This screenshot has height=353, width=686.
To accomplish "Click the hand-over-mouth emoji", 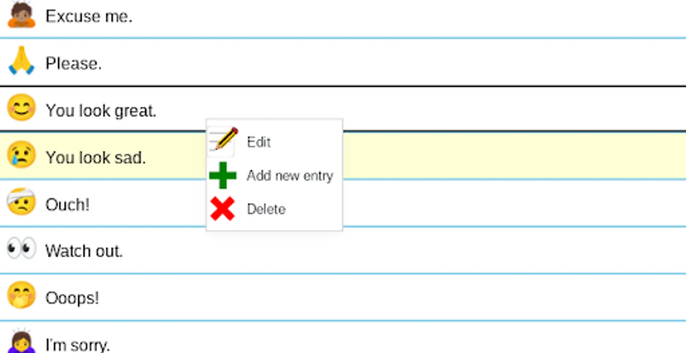I will pyautogui.click(x=22, y=296).
